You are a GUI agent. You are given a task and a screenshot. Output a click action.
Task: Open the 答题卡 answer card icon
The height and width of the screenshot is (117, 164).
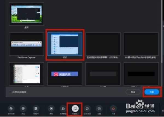coord(36,109)
